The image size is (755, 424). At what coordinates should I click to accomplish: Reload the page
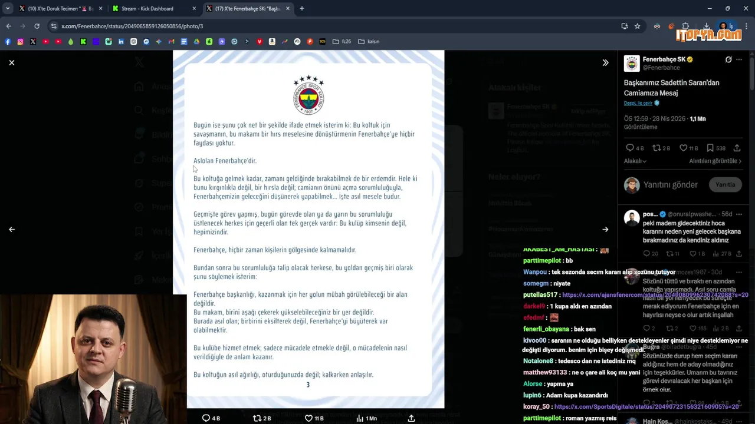pos(37,26)
